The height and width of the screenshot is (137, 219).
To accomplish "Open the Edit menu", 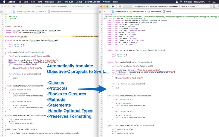I will point(26,2).
